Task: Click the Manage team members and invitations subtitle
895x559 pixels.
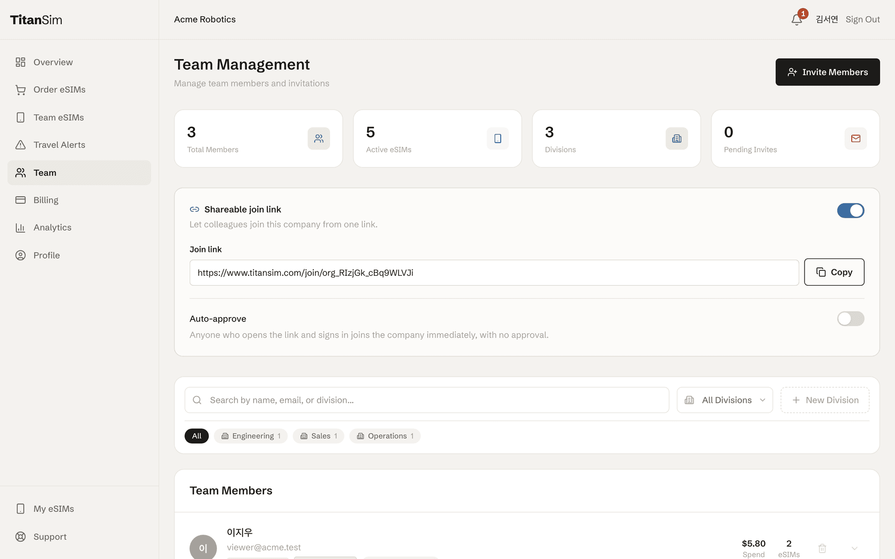Action: coord(252,83)
